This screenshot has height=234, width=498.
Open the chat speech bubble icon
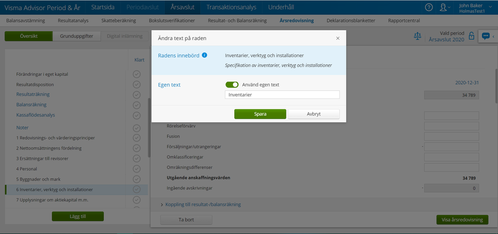click(485, 36)
